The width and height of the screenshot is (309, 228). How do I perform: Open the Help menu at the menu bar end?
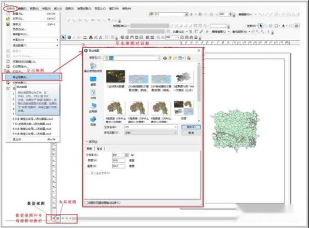point(126,8)
